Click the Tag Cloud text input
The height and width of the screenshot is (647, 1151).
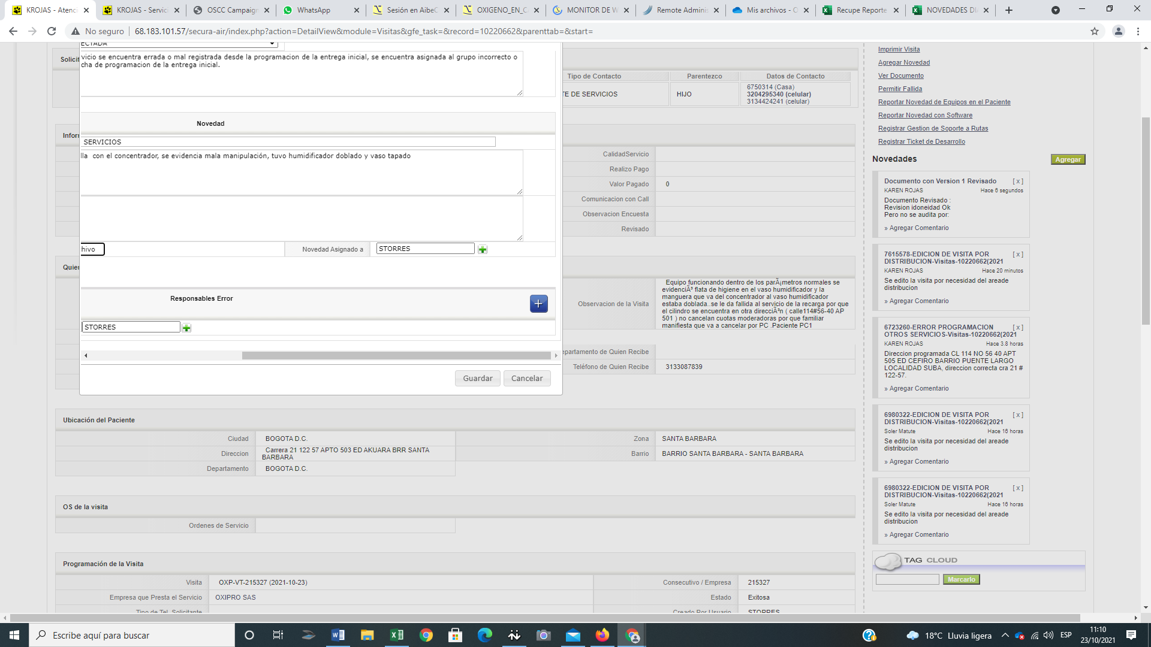[x=907, y=579]
